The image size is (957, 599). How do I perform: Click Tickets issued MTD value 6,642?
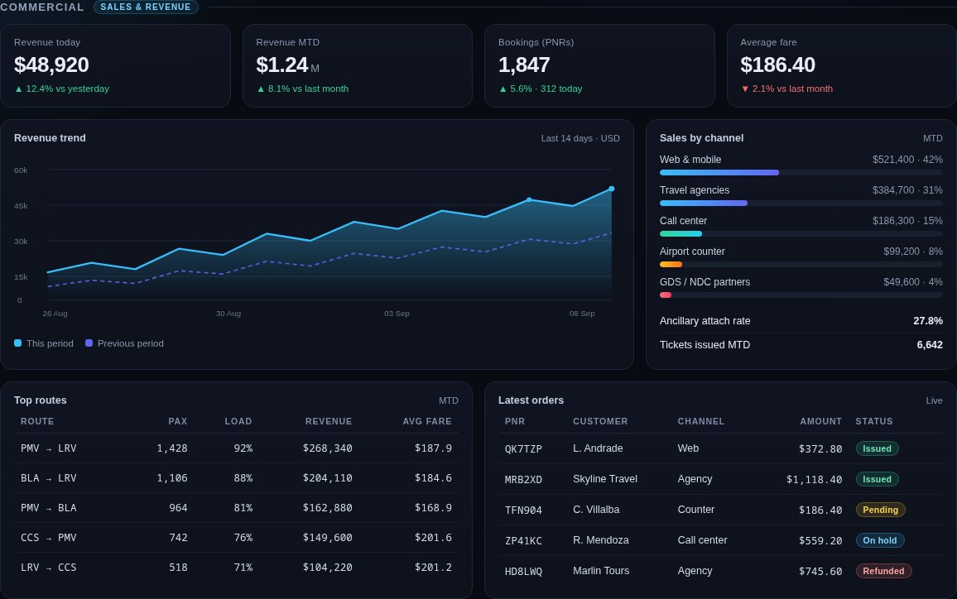[x=930, y=345]
